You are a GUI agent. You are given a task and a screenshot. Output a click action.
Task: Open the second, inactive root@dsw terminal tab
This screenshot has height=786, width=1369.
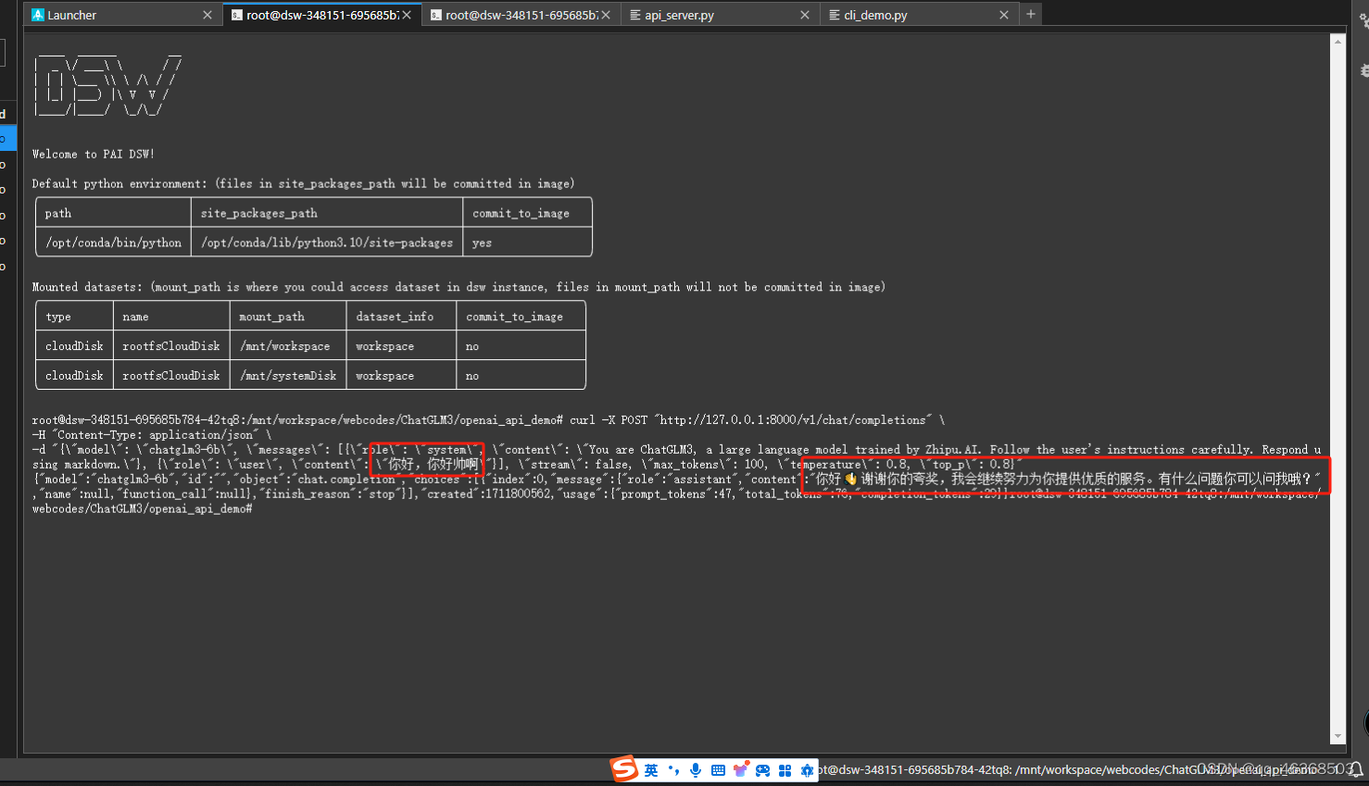coord(521,15)
